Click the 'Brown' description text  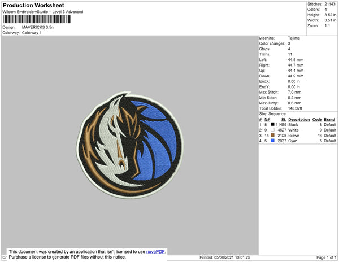(294, 136)
